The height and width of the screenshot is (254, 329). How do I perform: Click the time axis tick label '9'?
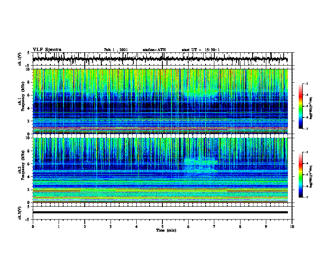(266, 227)
